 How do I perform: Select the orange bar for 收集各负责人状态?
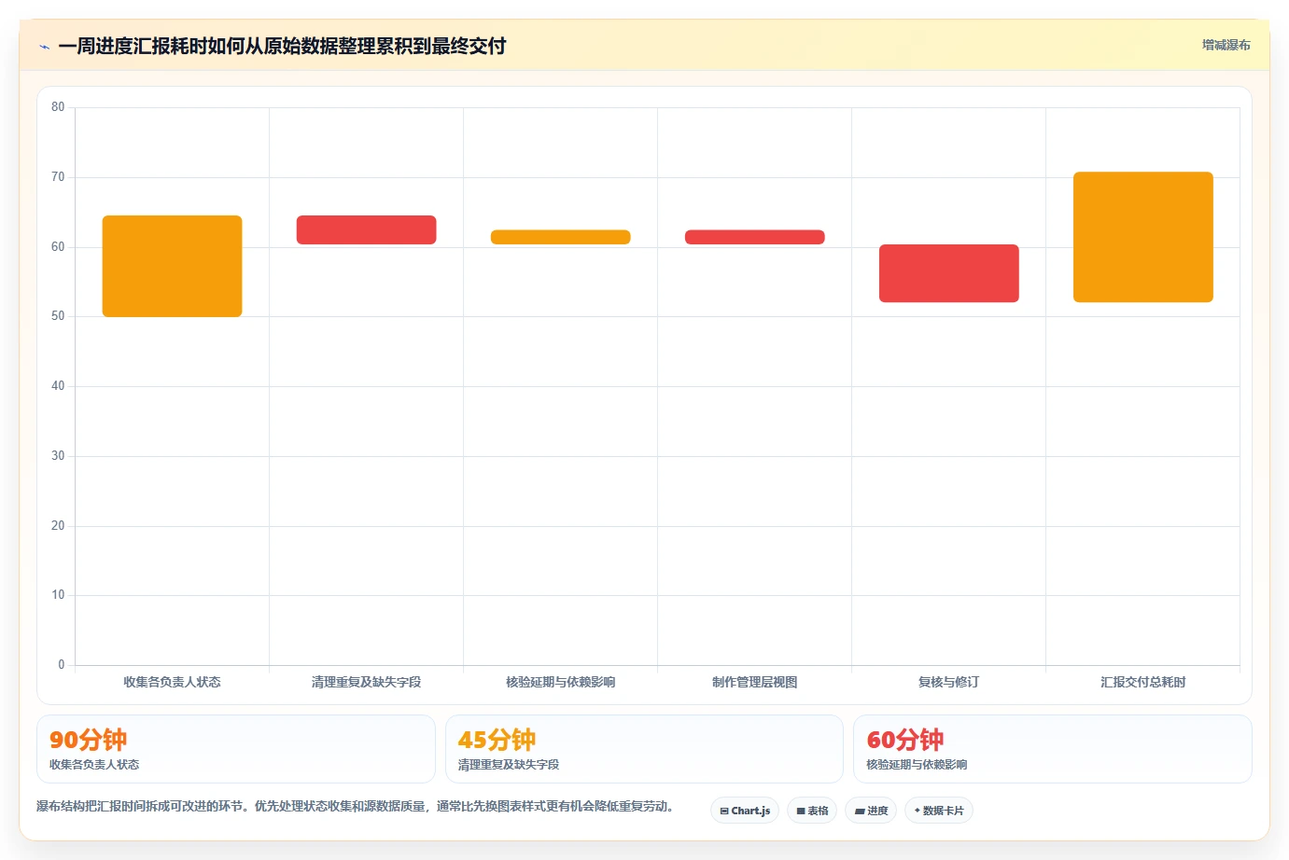(172, 266)
